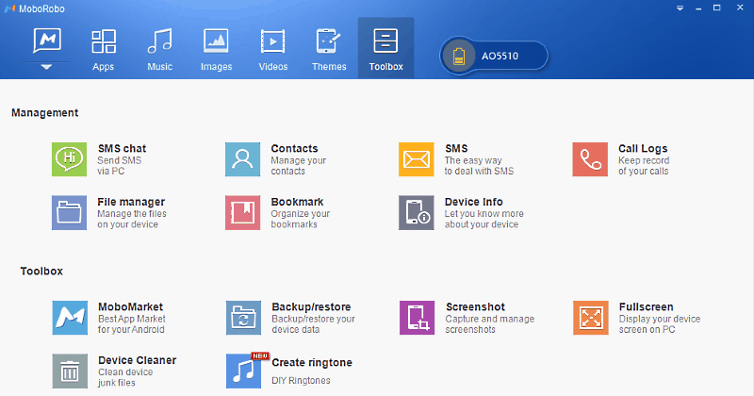Open the Music tab
The width and height of the screenshot is (754, 396).
(x=159, y=49)
